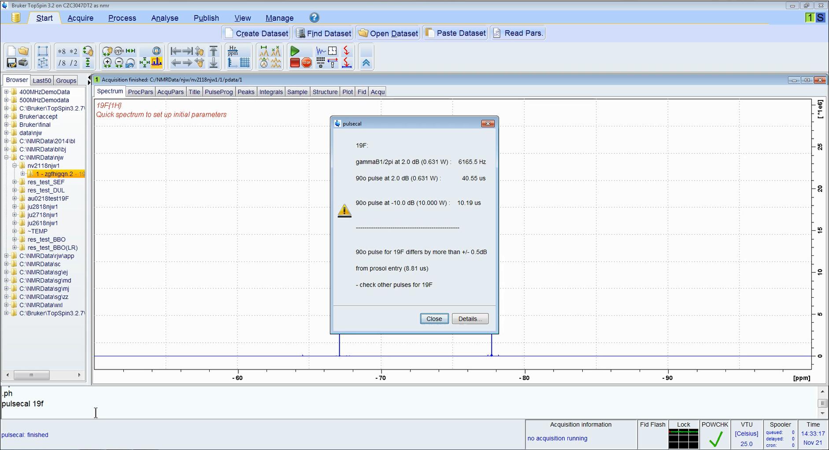This screenshot has height=450, width=829.
Task: Switch to the Last50 browser tab
Action: coord(42,81)
